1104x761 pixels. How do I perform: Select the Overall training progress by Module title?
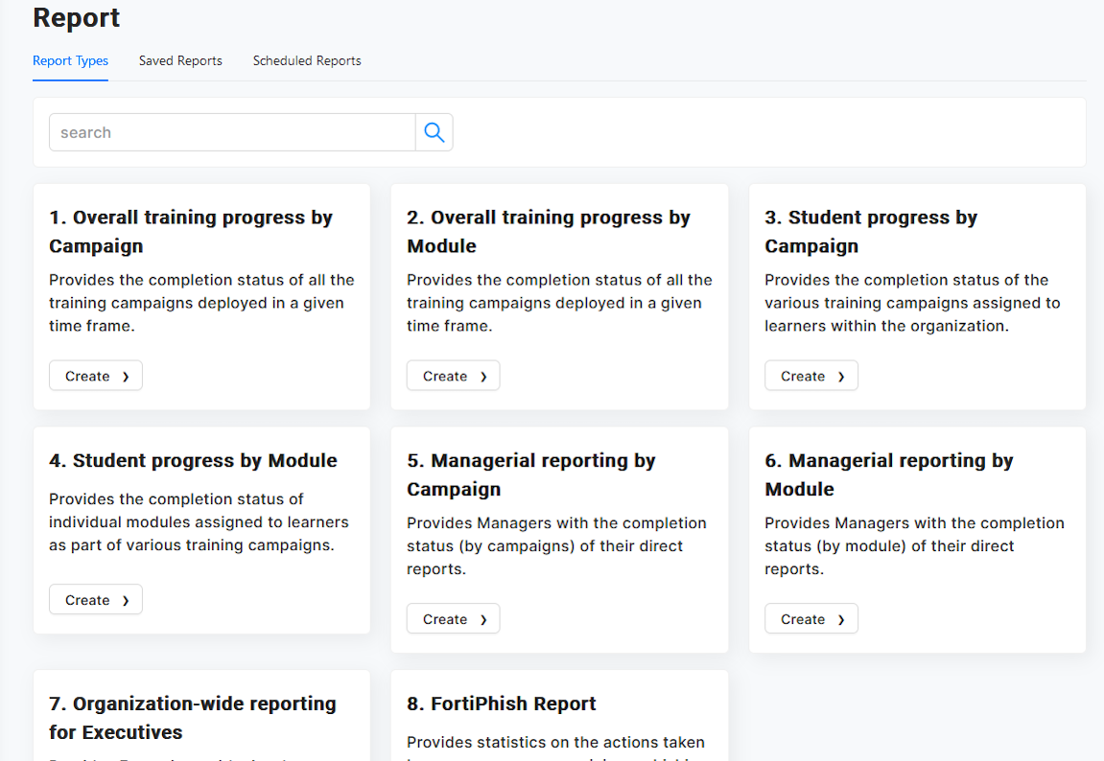point(549,231)
